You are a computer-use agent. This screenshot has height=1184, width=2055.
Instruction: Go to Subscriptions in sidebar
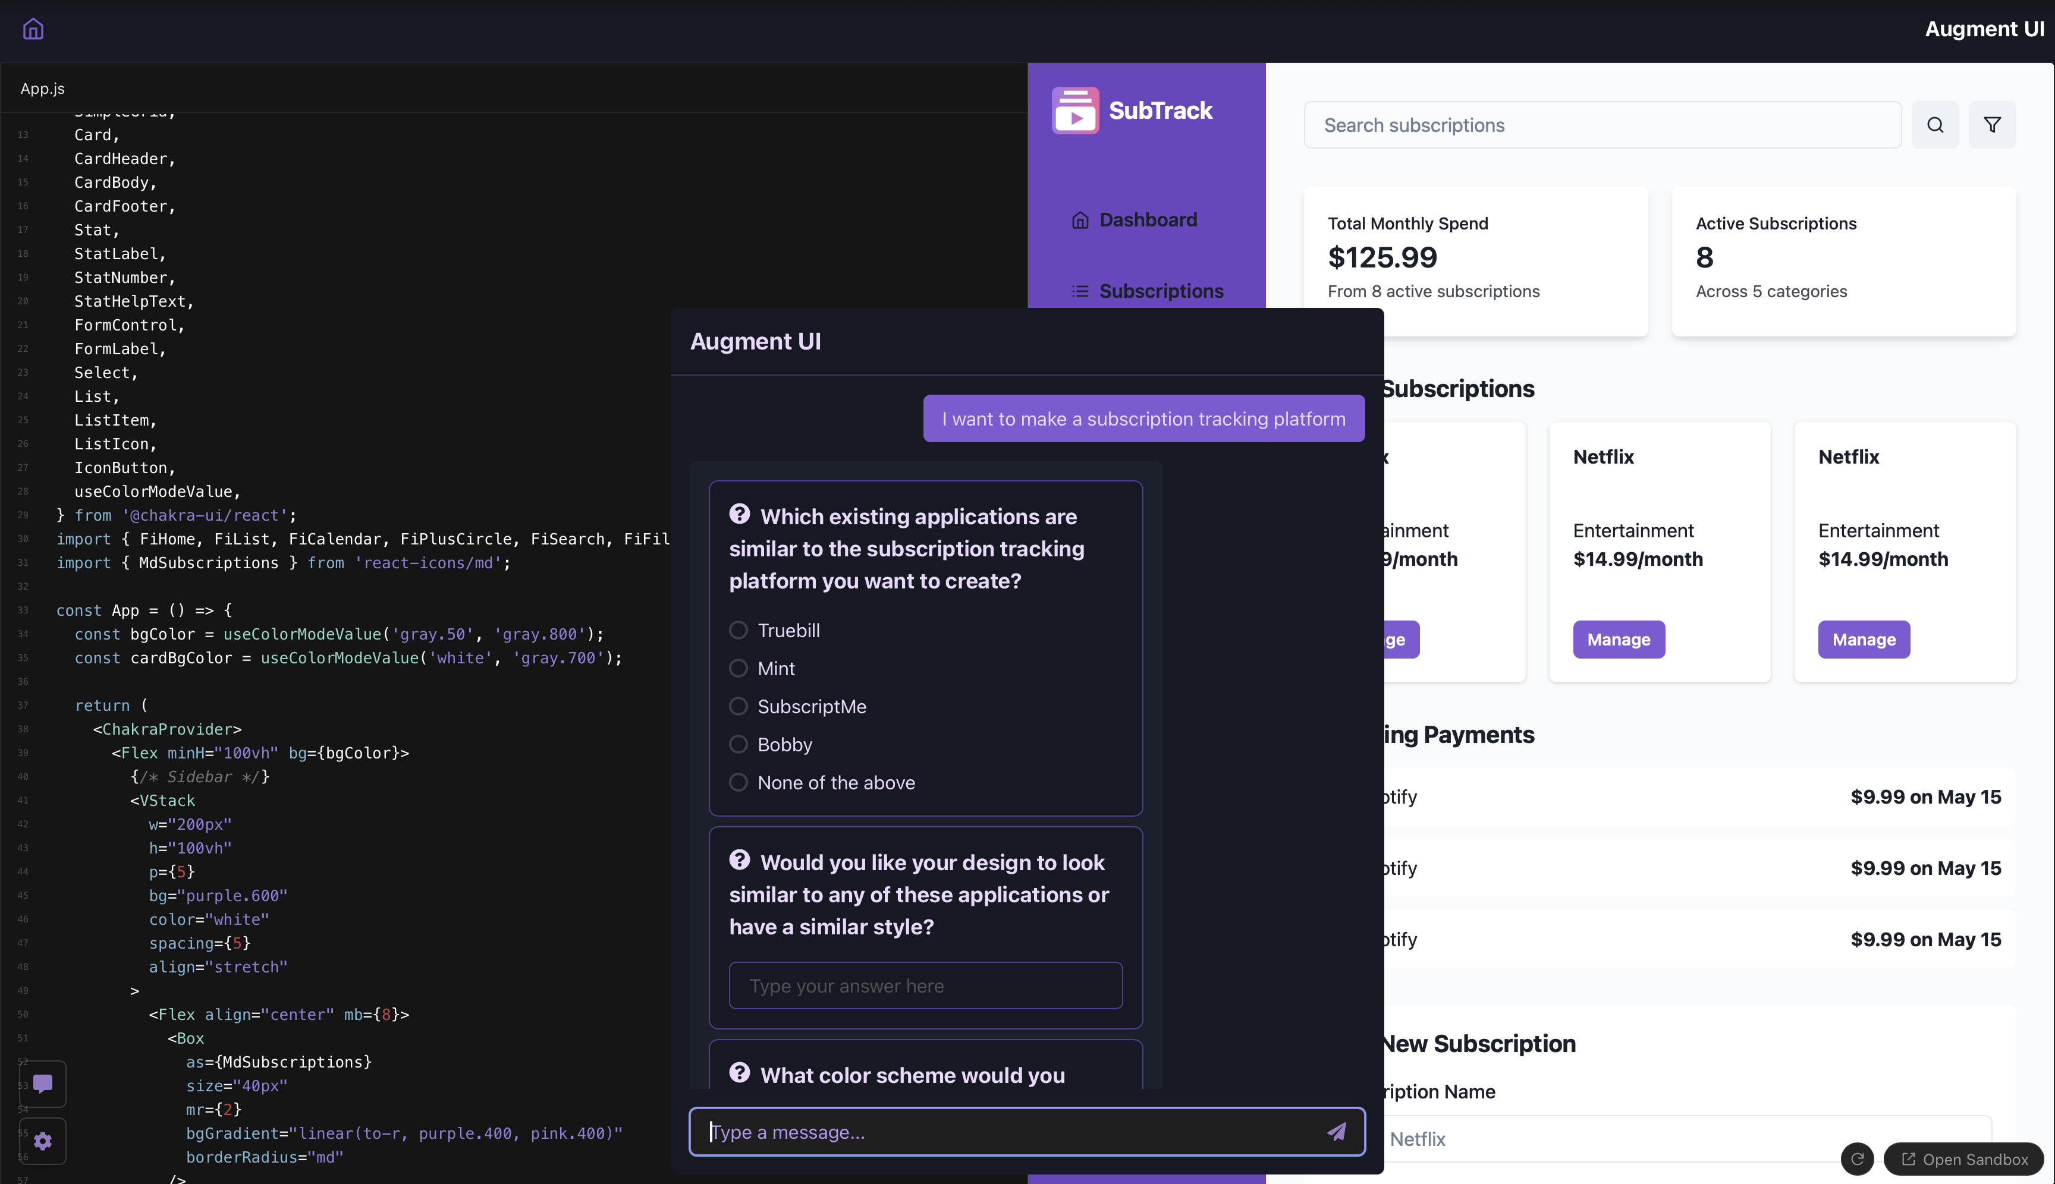pyautogui.click(x=1160, y=291)
